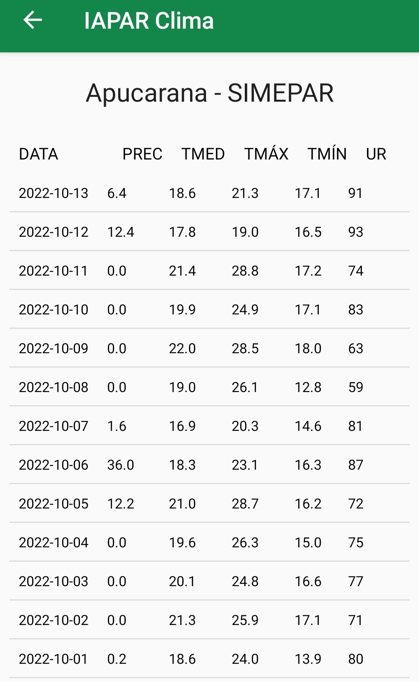Click the 2022-10-04 date cell
The width and height of the screenshot is (419, 682).
pos(54,543)
